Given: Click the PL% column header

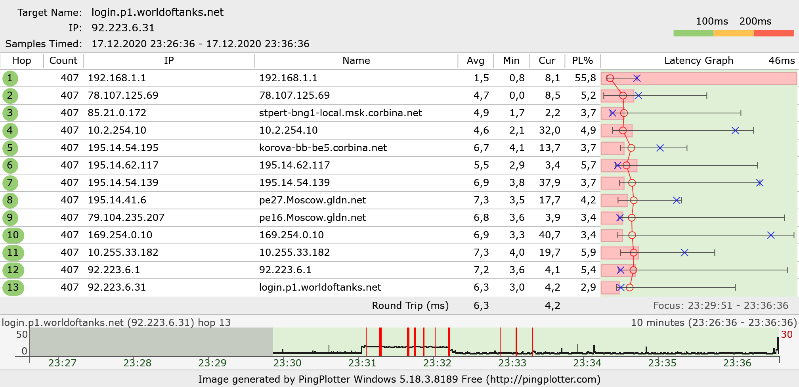Looking at the screenshot, I should tap(583, 61).
